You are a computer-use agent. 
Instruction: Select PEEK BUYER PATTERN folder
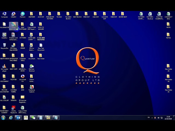50,16
